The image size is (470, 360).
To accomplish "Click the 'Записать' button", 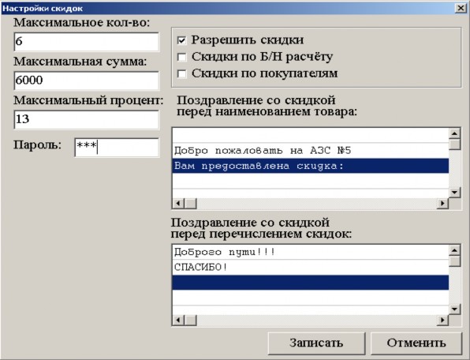I will tap(316, 343).
